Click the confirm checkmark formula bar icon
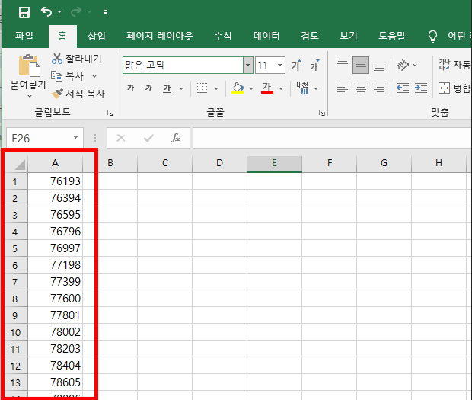Image resolution: width=472 pixels, height=400 pixels. (x=148, y=138)
